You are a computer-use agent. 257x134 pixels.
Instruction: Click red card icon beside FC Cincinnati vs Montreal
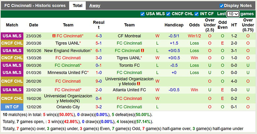click(54, 36)
